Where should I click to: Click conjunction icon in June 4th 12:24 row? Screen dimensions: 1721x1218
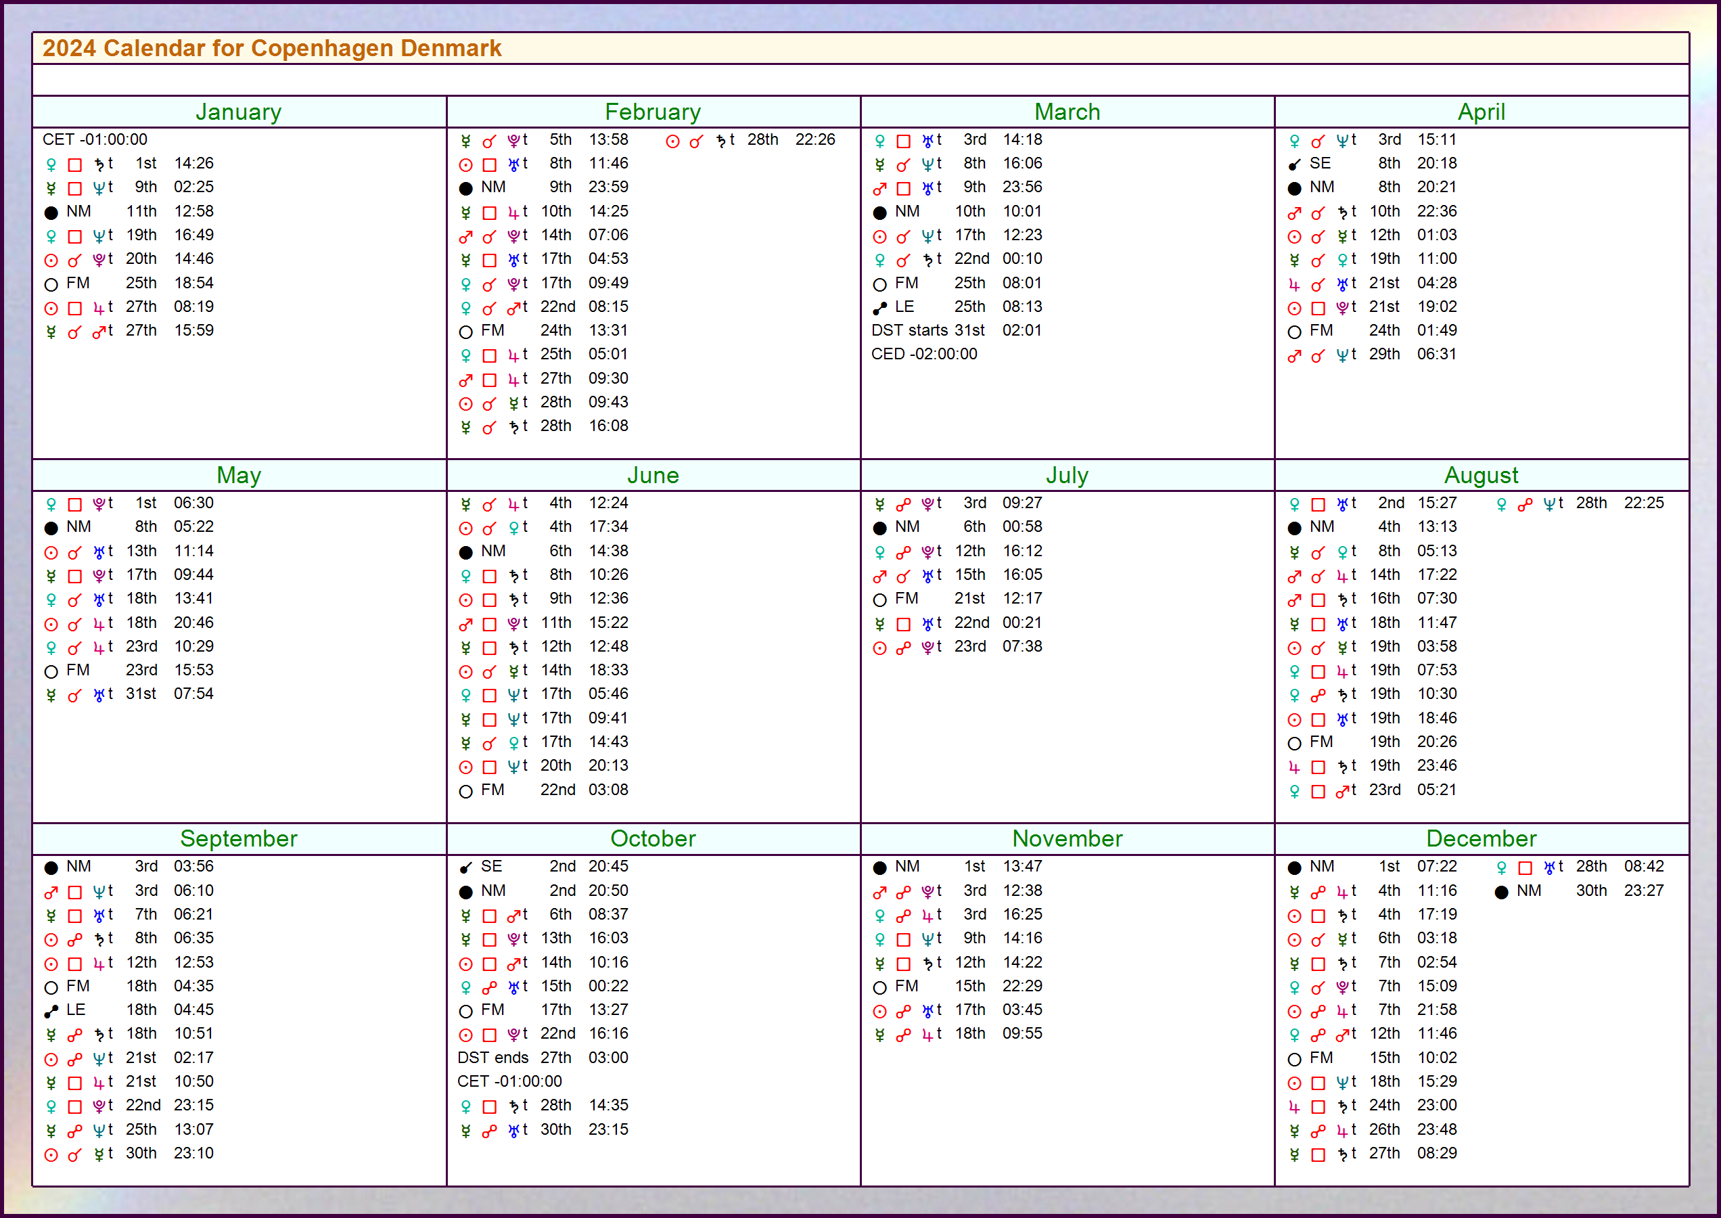click(489, 505)
